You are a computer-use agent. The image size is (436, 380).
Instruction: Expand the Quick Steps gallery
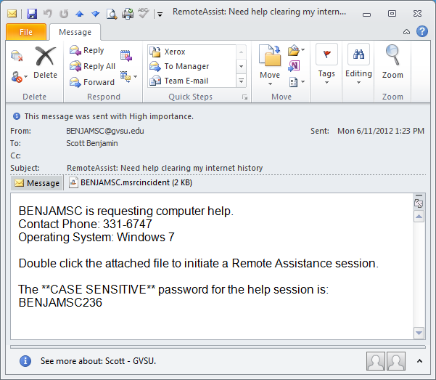pyautogui.click(x=242, y=81)
